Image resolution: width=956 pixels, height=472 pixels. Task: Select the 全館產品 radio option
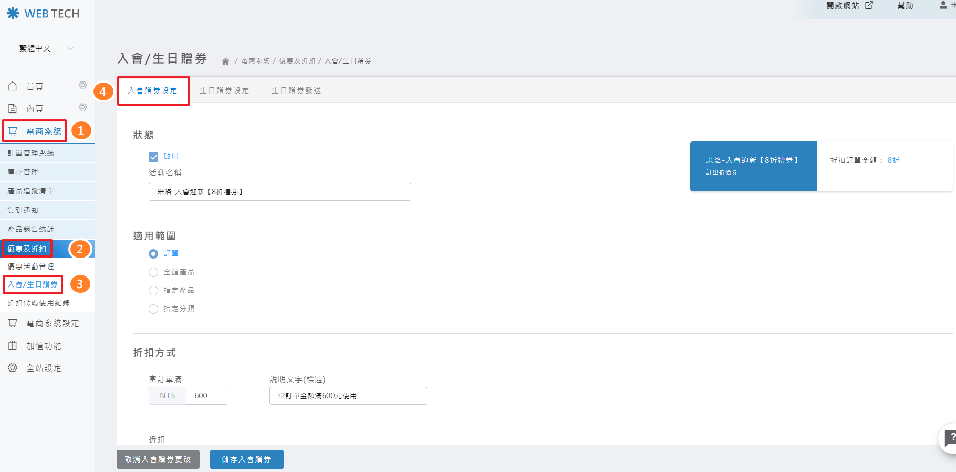click(x=153, y=272)
